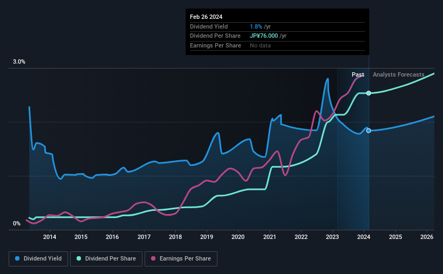
Task: Toggle the Earnings Per Share legend button
Action: click(x=181, y=259)
